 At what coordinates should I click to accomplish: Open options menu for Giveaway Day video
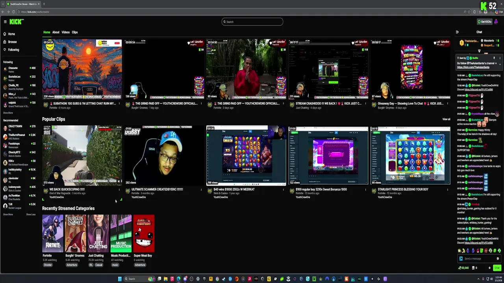coord(447,104)
